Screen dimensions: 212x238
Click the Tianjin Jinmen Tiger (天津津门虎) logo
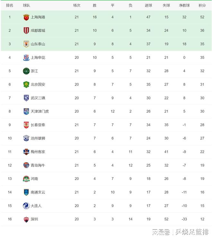(26, 111)
